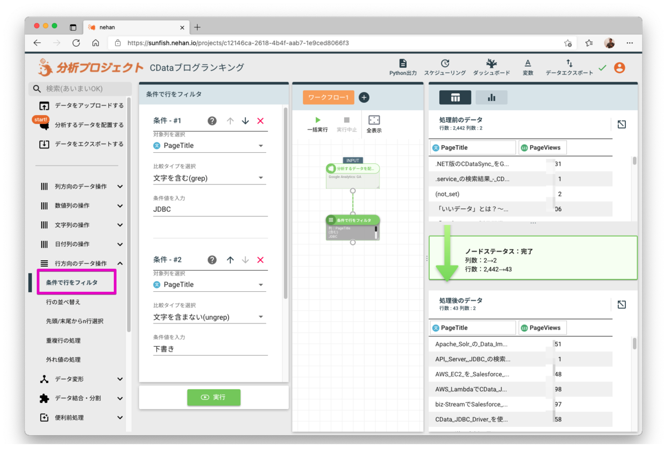The image size is (667, 468).
Task: Open the orange user account icon
Action: coord(620,68)
